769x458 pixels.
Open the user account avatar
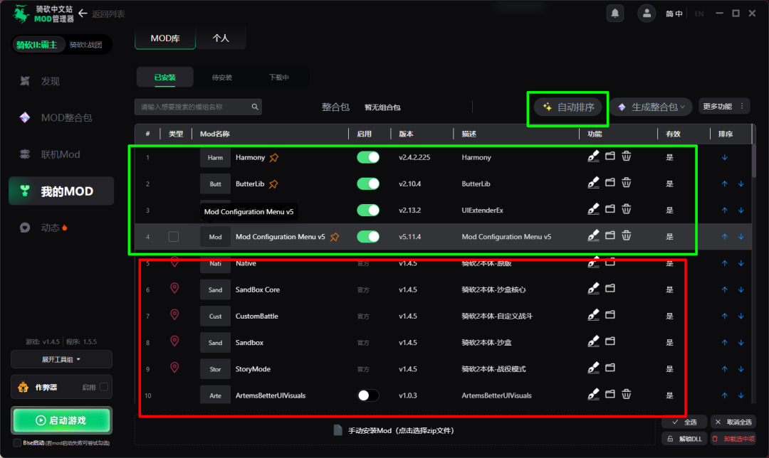pyautogui.click(x=647, y=14)
